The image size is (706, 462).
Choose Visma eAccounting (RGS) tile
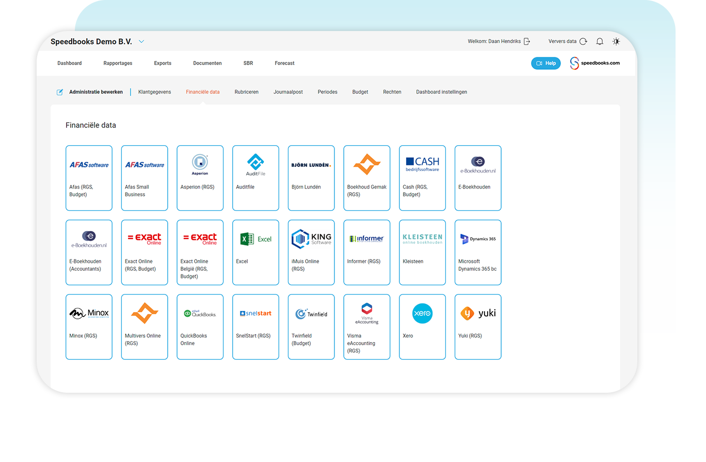367,327
